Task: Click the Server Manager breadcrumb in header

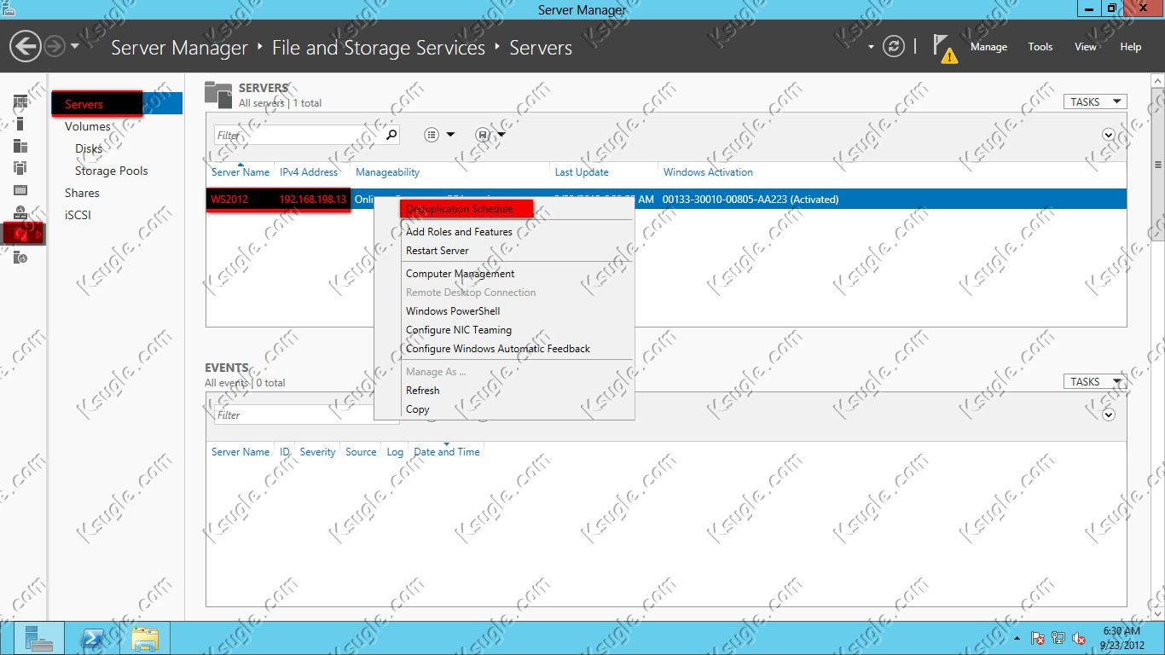Action: click(179, 48)
